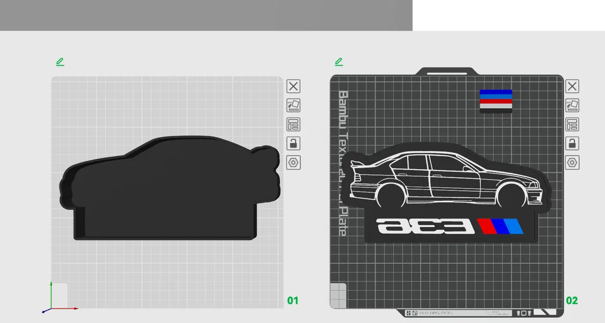This screenshot has height=323, width=605.
Task: Select the white car outline model on plate 02
Action: pos(447,180)
